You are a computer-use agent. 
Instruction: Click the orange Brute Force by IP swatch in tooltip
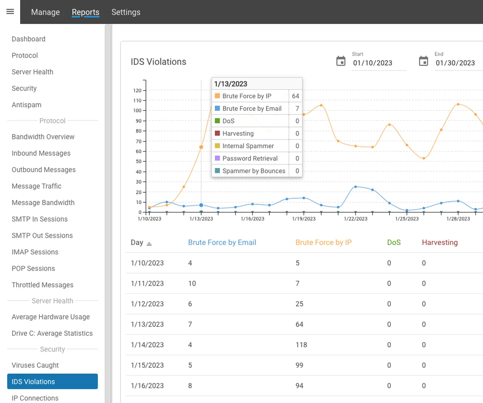[217, 96]
